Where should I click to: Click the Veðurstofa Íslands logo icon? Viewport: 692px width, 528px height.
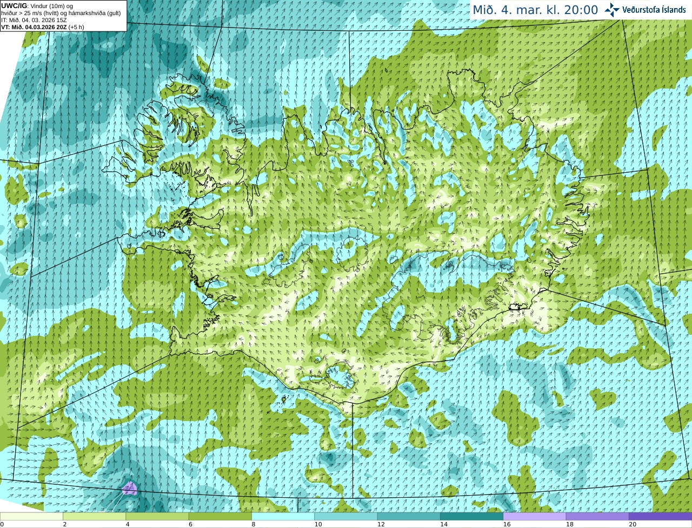612,10
